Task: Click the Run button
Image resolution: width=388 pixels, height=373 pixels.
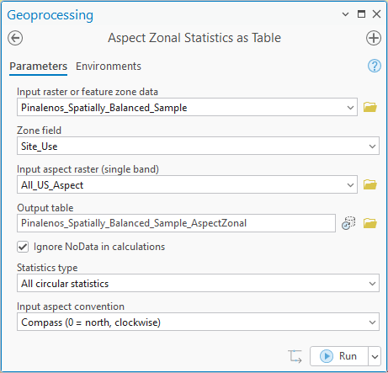Action: click(x=339, y=356)
